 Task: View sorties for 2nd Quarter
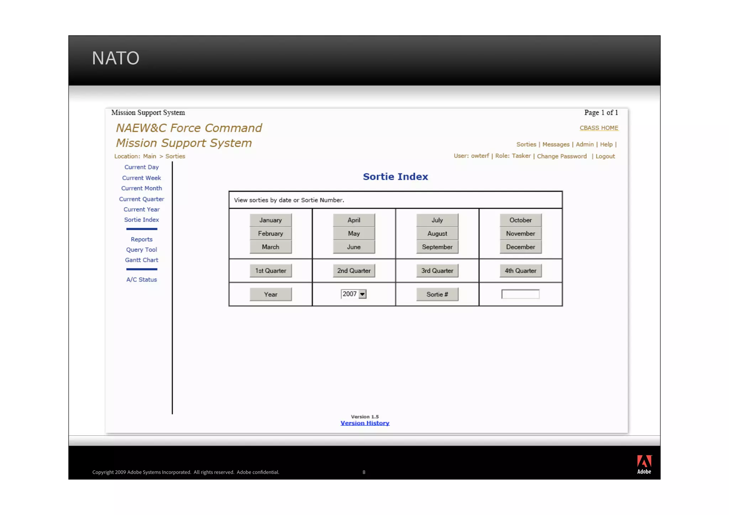[354, 270]
